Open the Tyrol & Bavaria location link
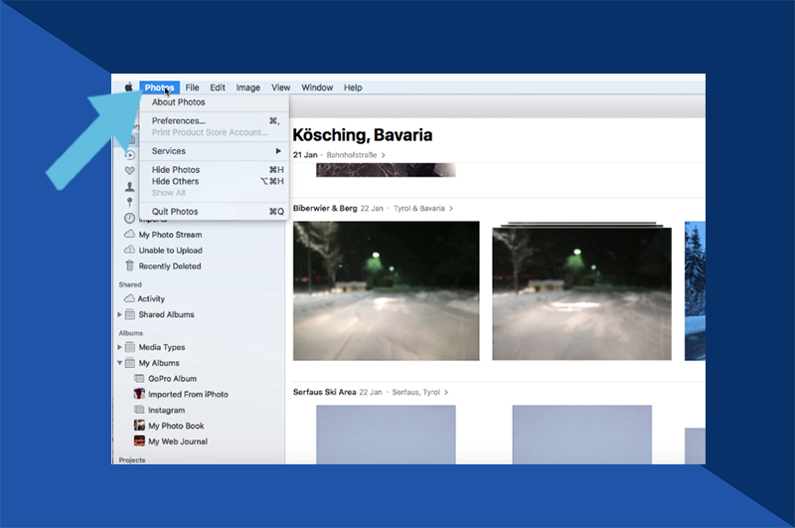The image size is (795, 528). coord(423,209)
